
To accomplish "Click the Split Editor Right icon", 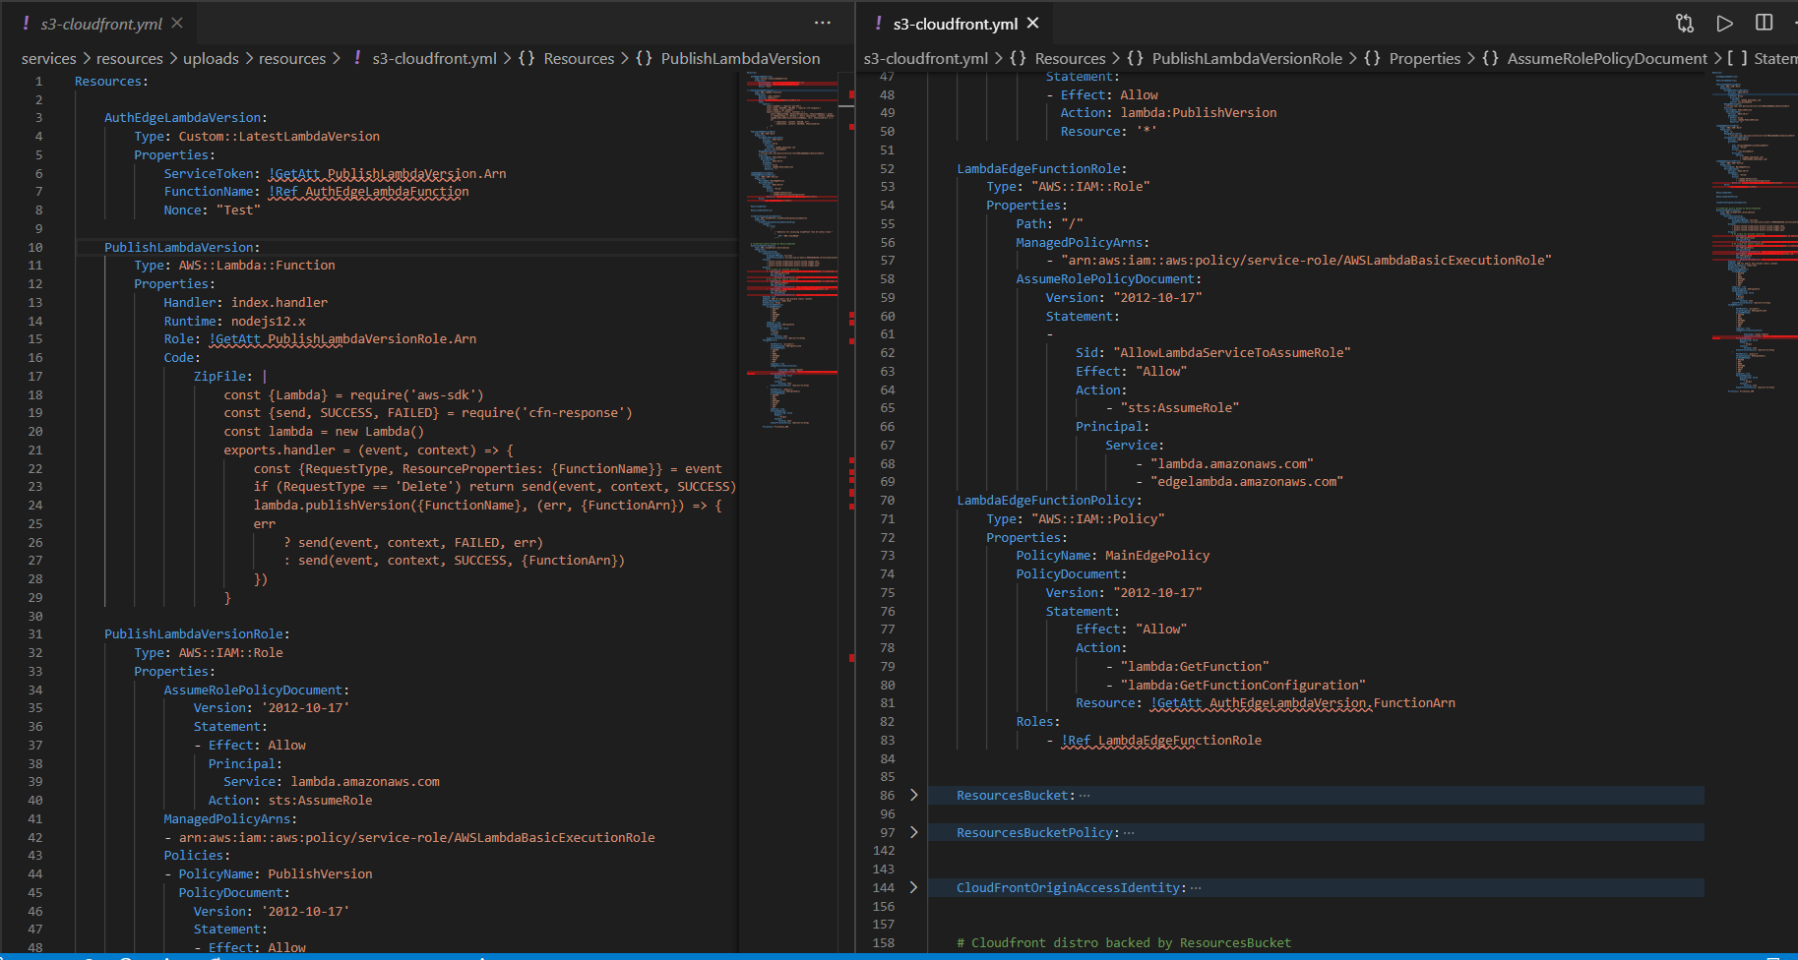I will coord(1764,23).
